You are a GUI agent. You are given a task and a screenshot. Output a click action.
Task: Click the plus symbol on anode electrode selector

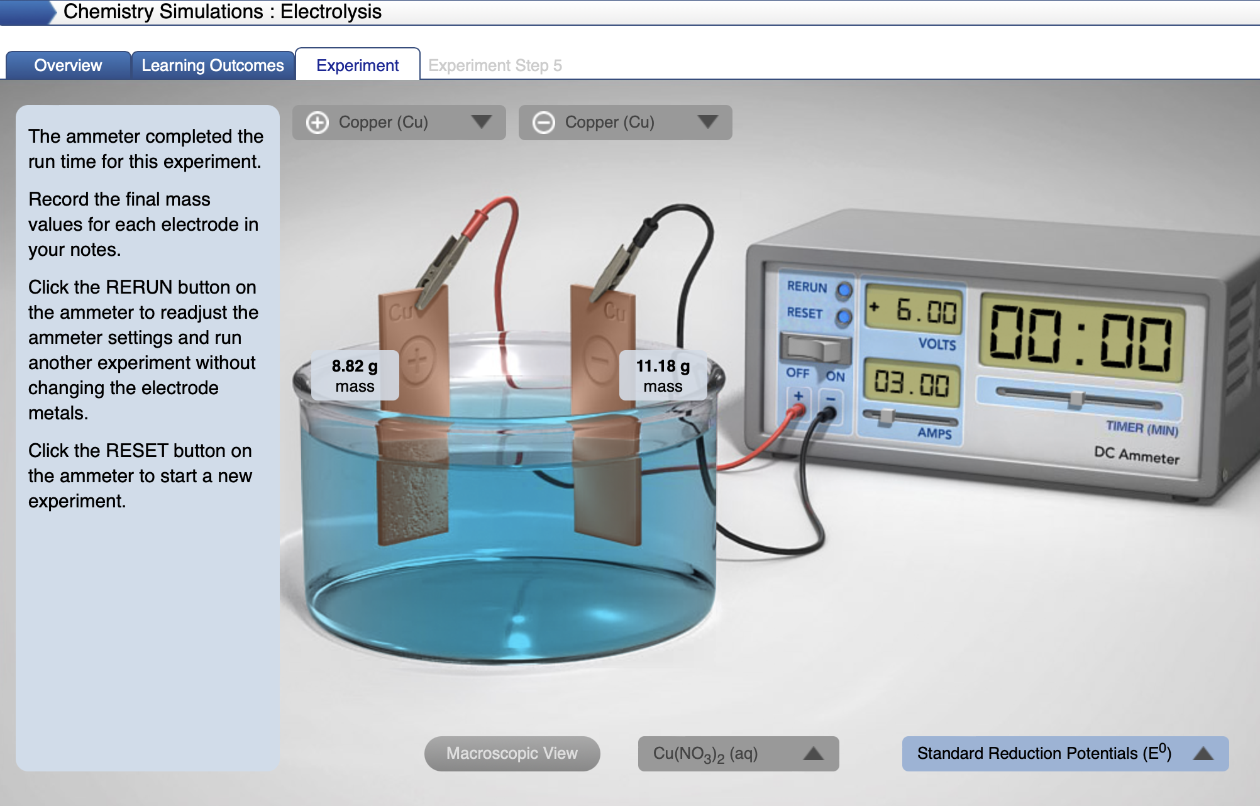coord(318,123)
